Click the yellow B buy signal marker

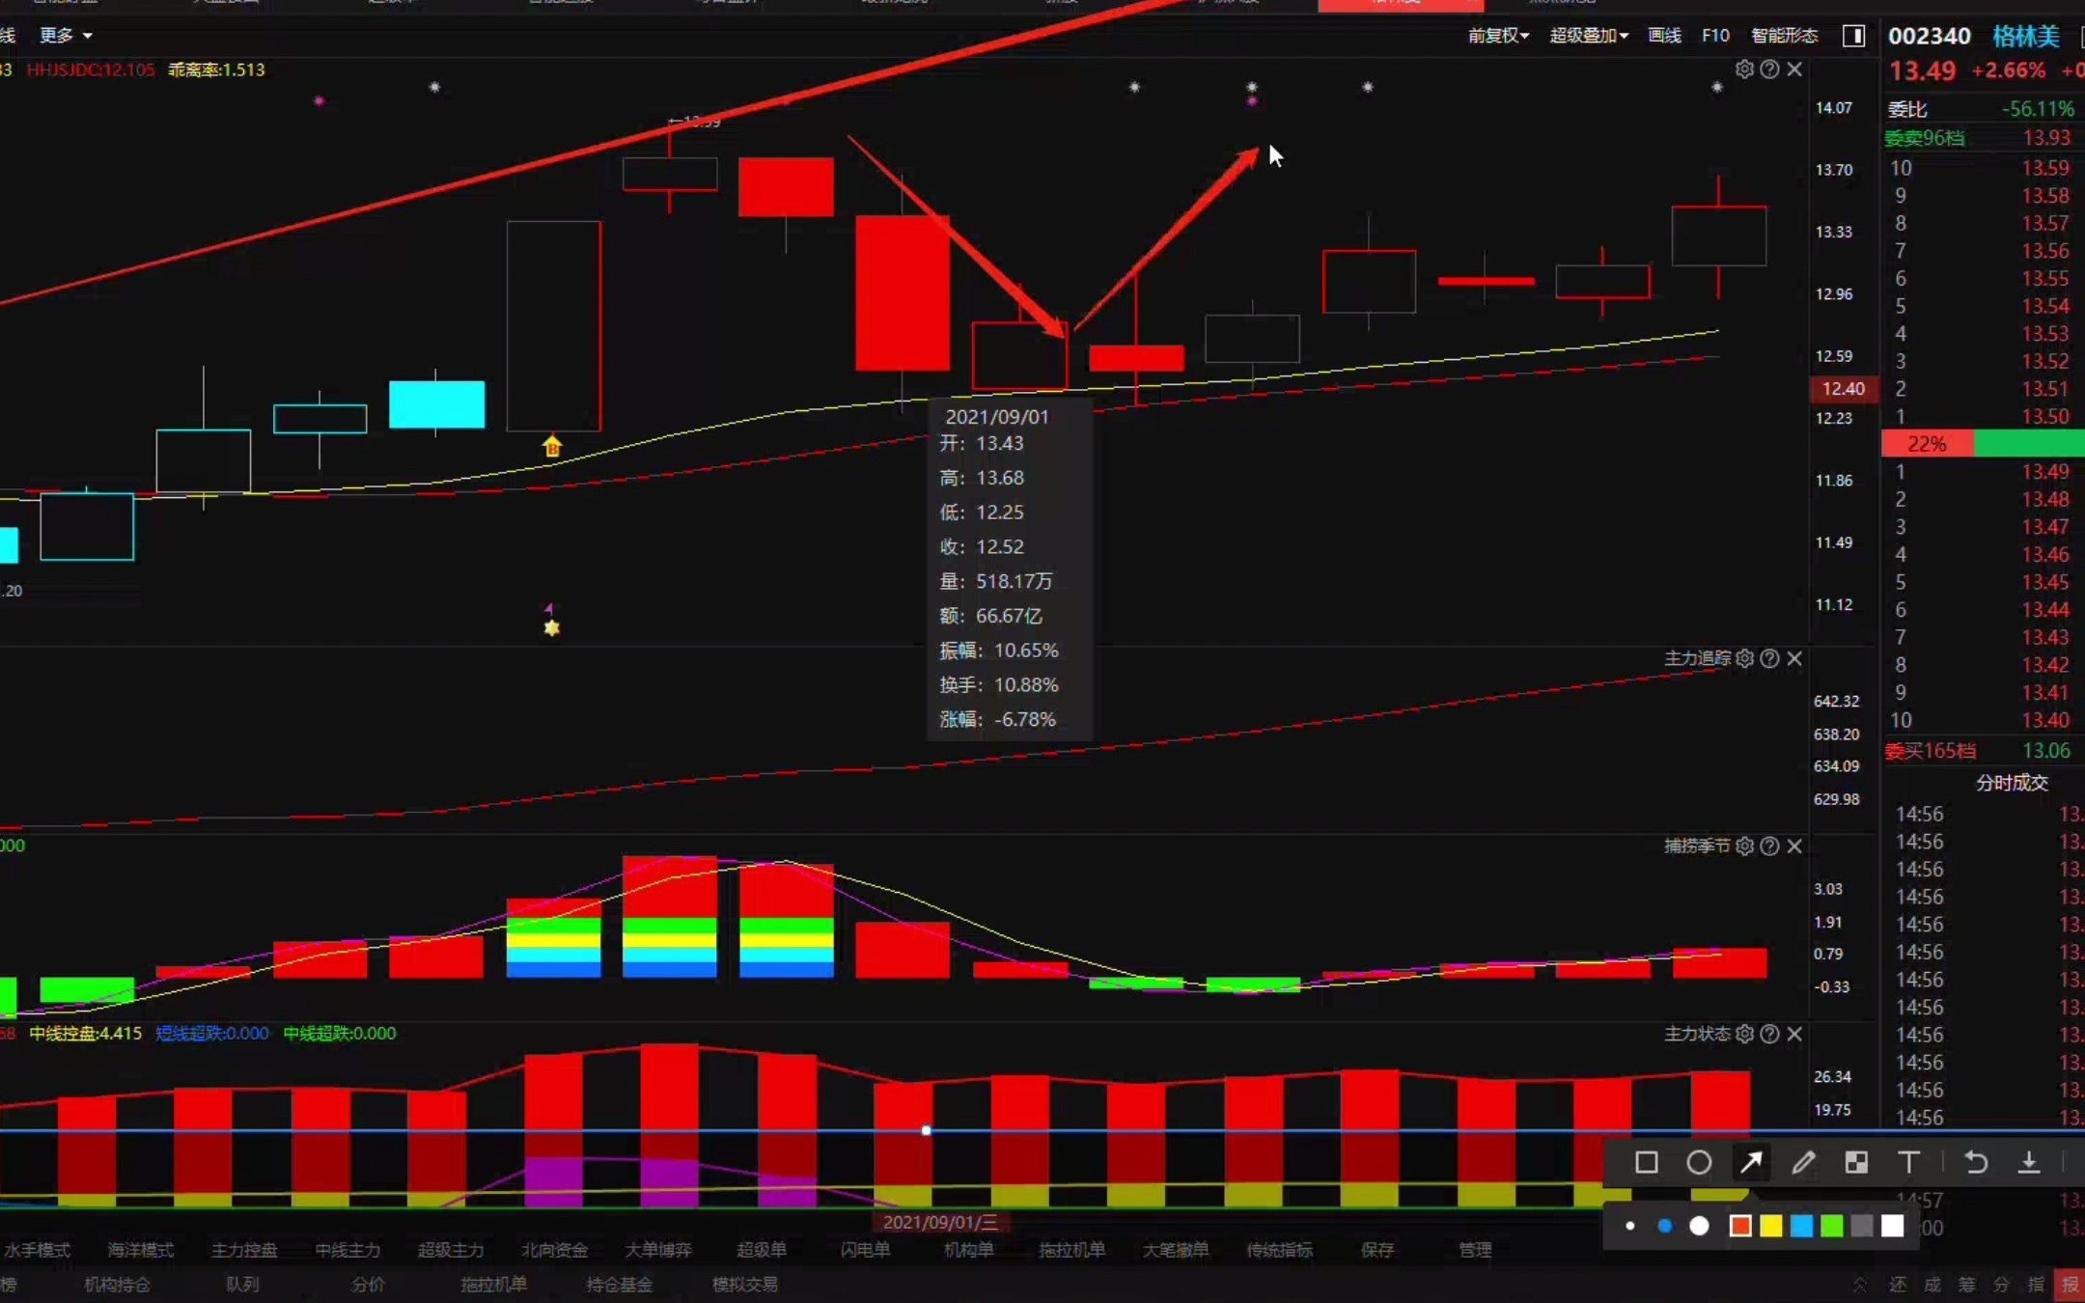pos(551,446)
